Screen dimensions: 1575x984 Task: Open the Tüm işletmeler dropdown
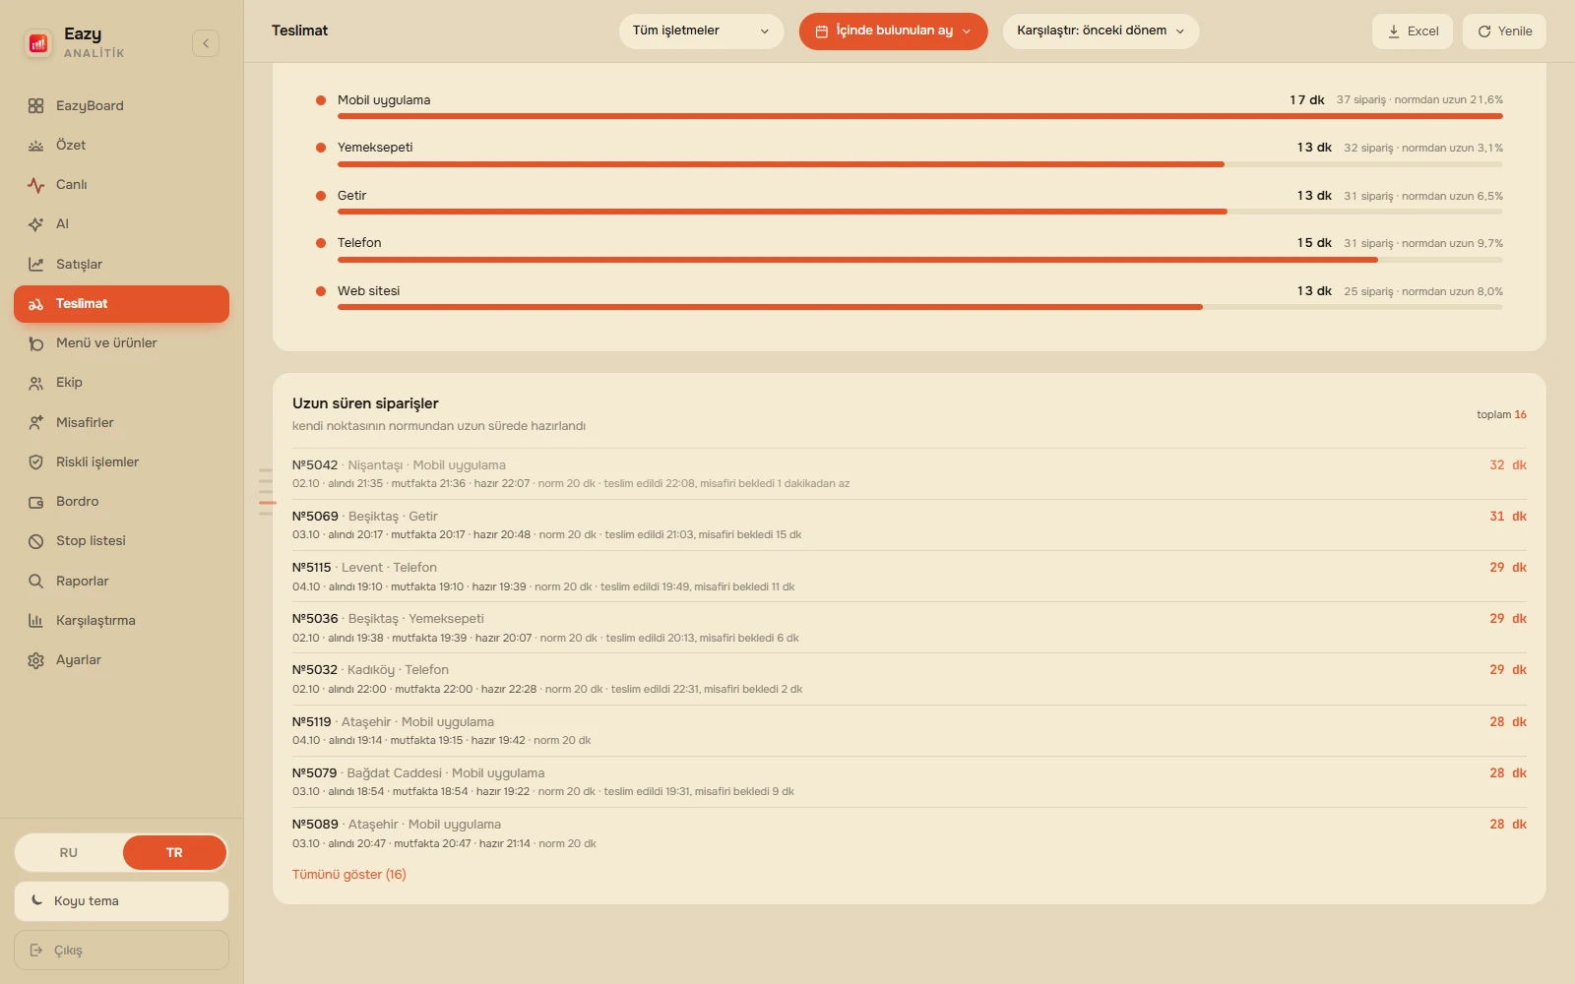point(701,31)
